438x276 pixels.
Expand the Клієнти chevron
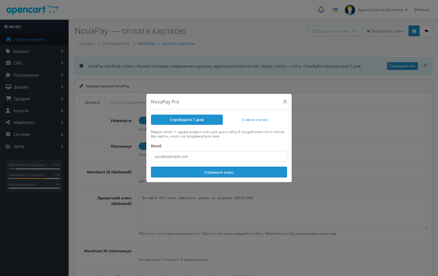[x=62, y=111]
